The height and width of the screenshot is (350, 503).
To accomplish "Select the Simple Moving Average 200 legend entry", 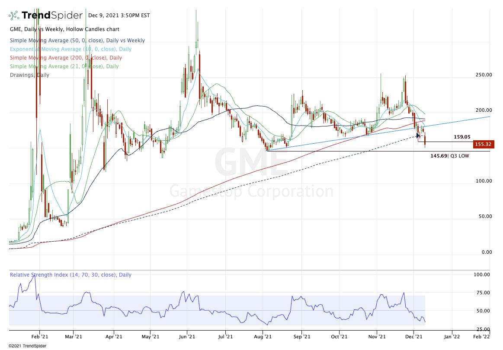I will [66, 58].
